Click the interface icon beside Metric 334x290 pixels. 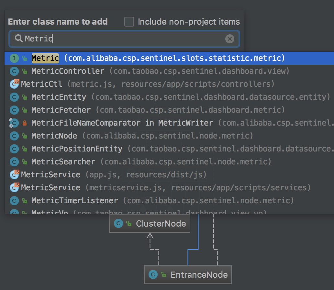[14, 58]
